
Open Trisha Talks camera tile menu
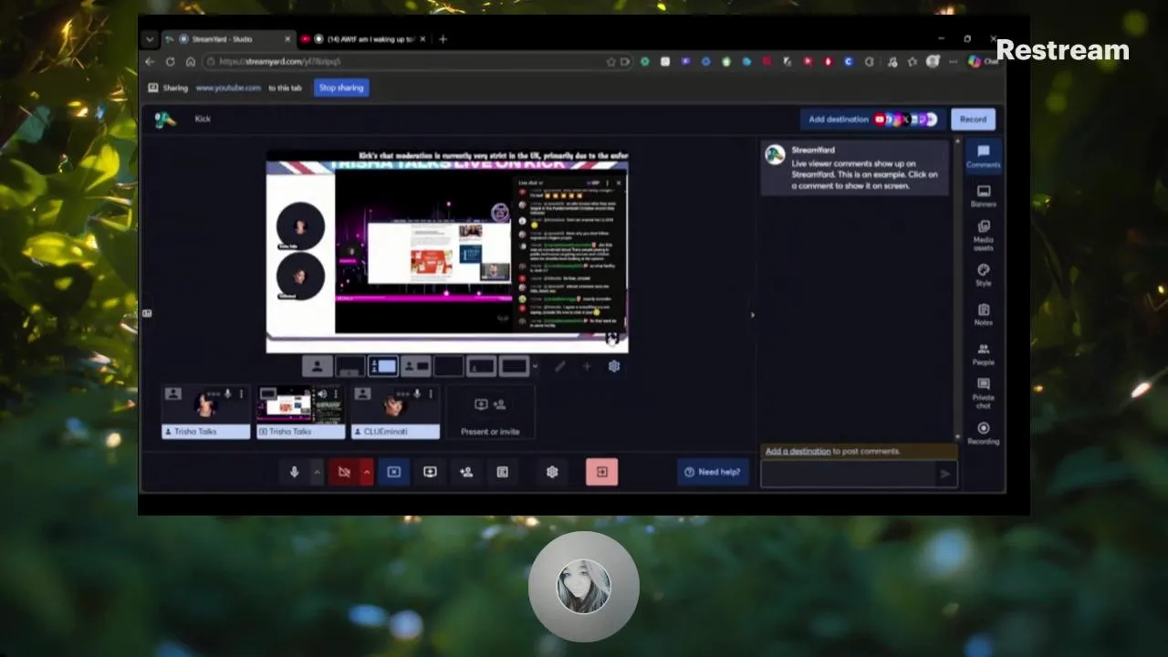click(x=241, y=393)
